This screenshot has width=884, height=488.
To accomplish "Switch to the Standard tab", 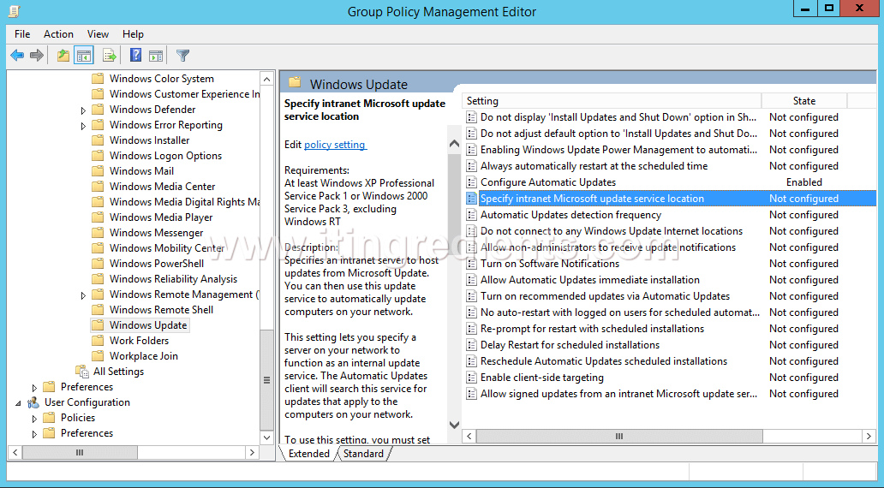I will pyautogui.click(x=363, y=454).
